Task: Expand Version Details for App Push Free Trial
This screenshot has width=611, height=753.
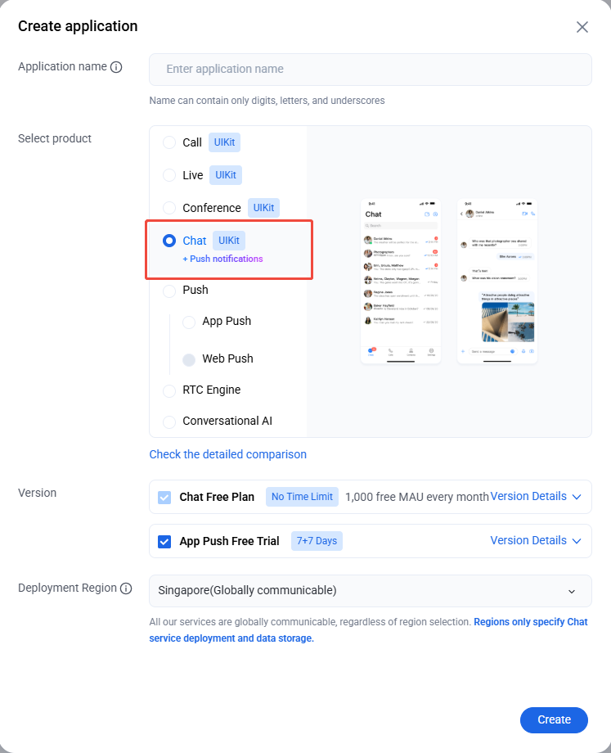Action: click(x=536, y=541)
